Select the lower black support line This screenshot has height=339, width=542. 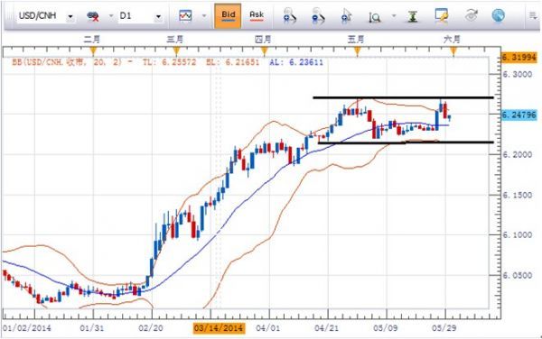406,142
